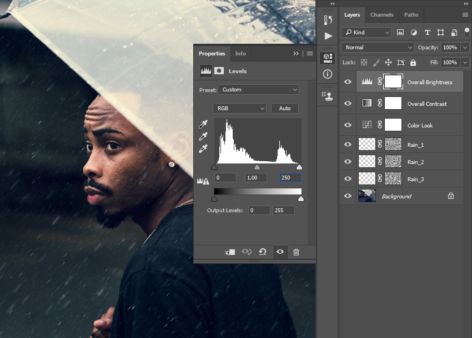Open the RGB channel dropdown
The image size is (472, 338).
point(239,109)
